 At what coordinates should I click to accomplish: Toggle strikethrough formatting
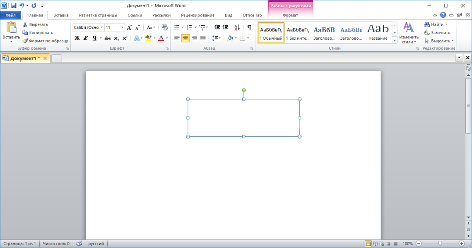(x=107, y=38)
